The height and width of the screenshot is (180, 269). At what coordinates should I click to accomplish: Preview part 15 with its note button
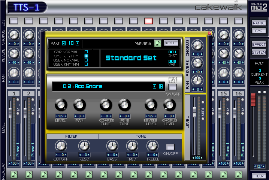pos(224,175)
